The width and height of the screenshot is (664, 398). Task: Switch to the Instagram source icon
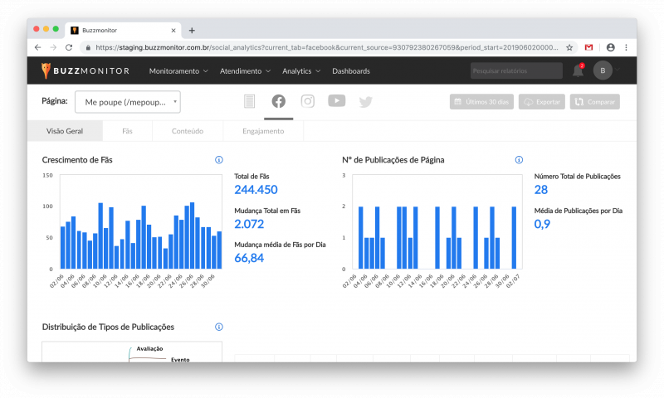click(307, 101)
